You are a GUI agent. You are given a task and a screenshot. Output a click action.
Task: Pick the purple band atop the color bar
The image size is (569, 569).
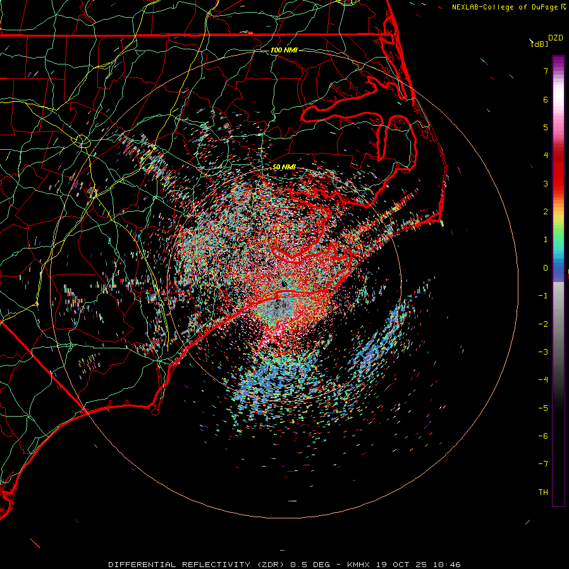coord(558,62)
